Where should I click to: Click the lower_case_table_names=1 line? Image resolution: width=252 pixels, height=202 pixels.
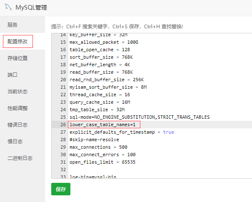pyautogui.click(x=102, y=125)
